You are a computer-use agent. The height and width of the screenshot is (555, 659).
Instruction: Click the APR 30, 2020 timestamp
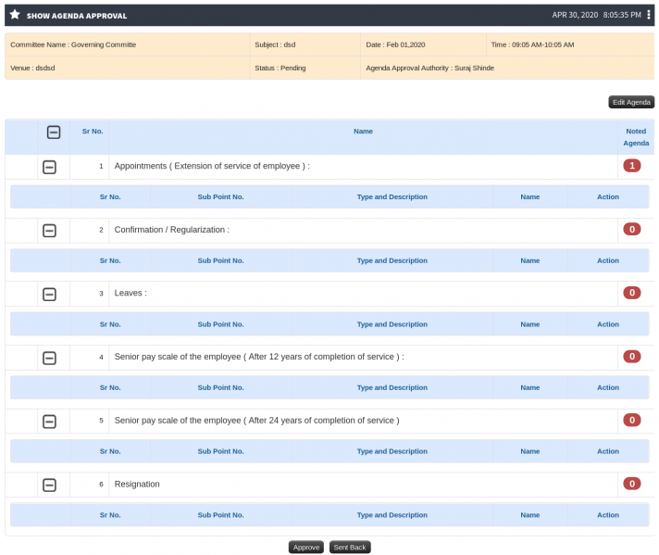point(596,15)
